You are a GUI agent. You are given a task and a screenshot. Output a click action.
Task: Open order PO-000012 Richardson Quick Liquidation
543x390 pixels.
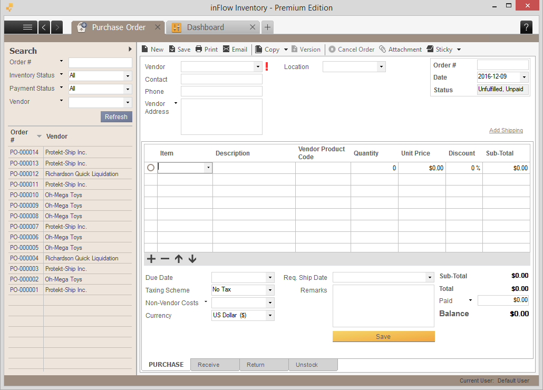[70, 174]
